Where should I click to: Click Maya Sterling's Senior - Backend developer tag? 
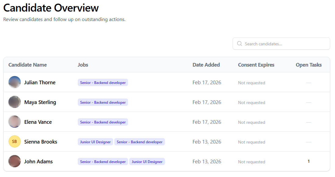(103, 102)
